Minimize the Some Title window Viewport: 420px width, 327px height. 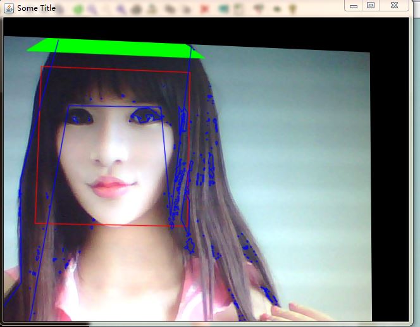coord(354,5)
